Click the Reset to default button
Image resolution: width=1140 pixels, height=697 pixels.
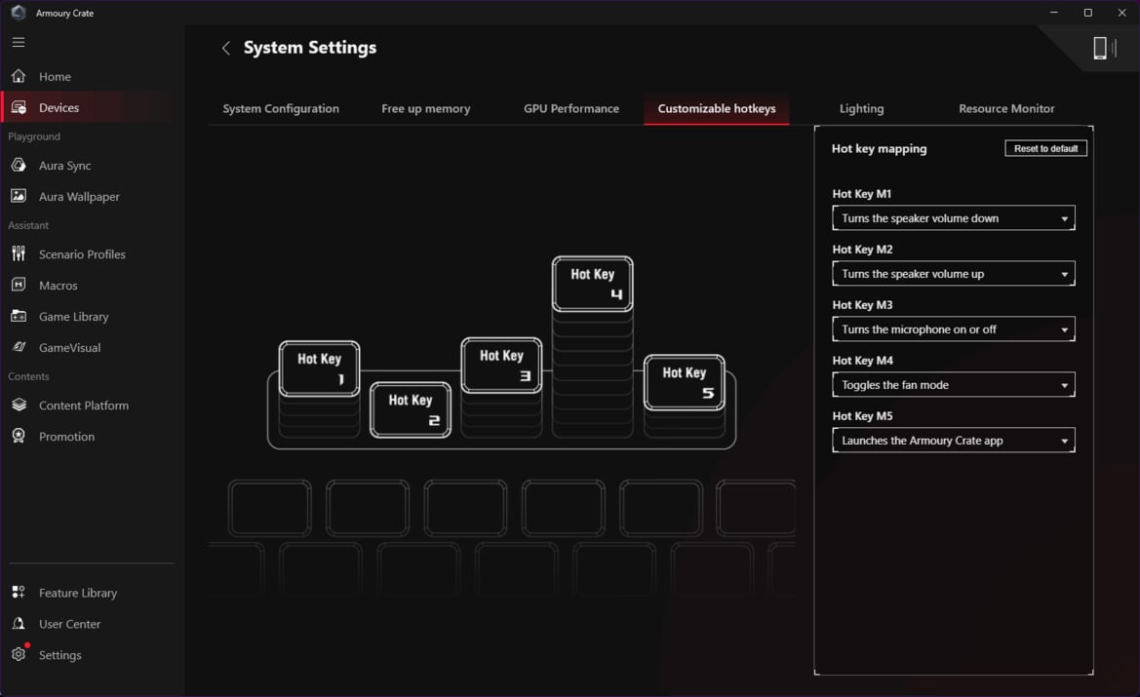pyautogui.click(x=1045, y=148)
